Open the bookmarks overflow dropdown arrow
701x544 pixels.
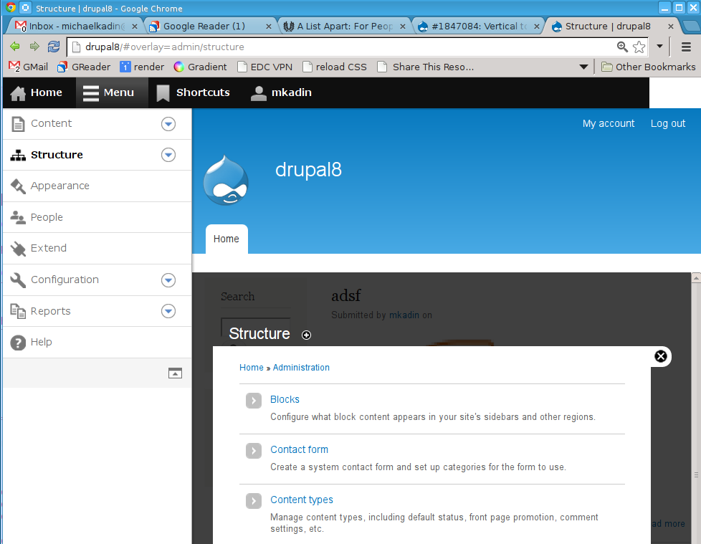pos(583,67)
